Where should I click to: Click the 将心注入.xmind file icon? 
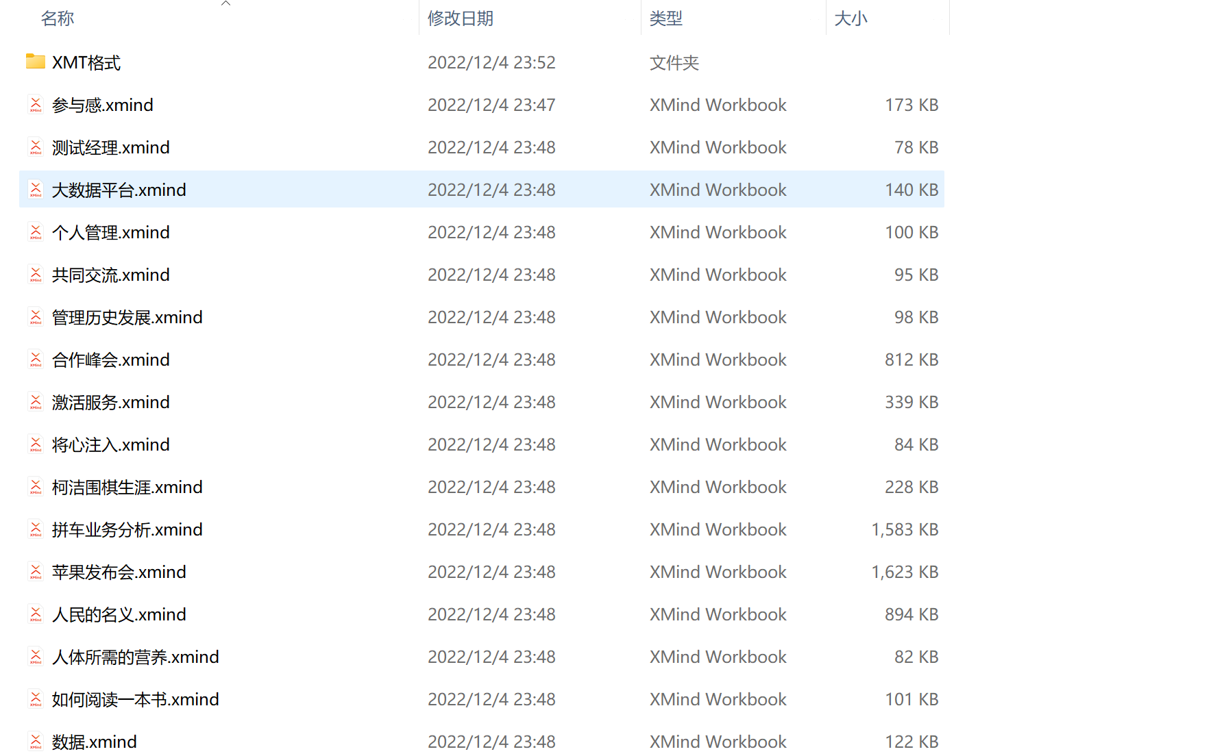(x=36, y=444)
